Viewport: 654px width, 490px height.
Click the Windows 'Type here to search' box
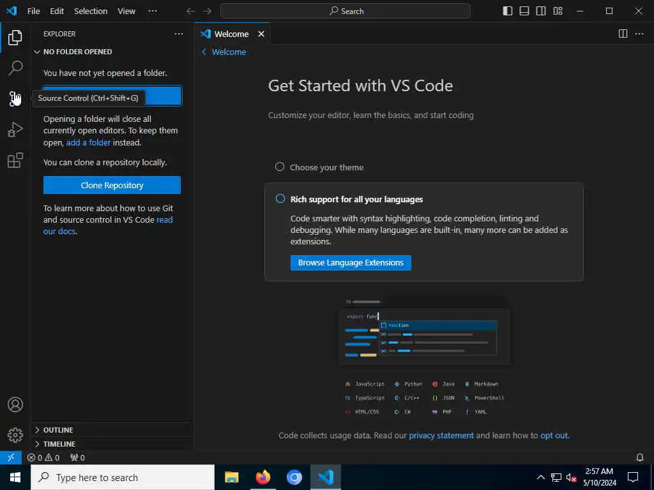123,477
